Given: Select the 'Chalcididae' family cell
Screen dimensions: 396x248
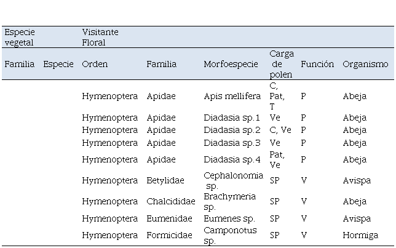Looking at the screenshot, I should (x=171, y=201).
